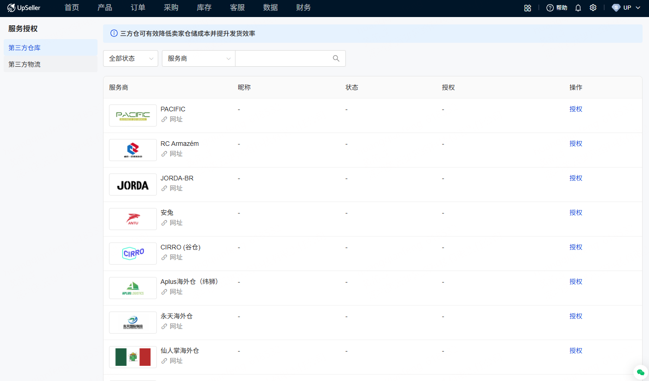Click the 昵称 column header
Image resolution: width=649 pixels, height=381 pixels.
click(x=244, y=87)
